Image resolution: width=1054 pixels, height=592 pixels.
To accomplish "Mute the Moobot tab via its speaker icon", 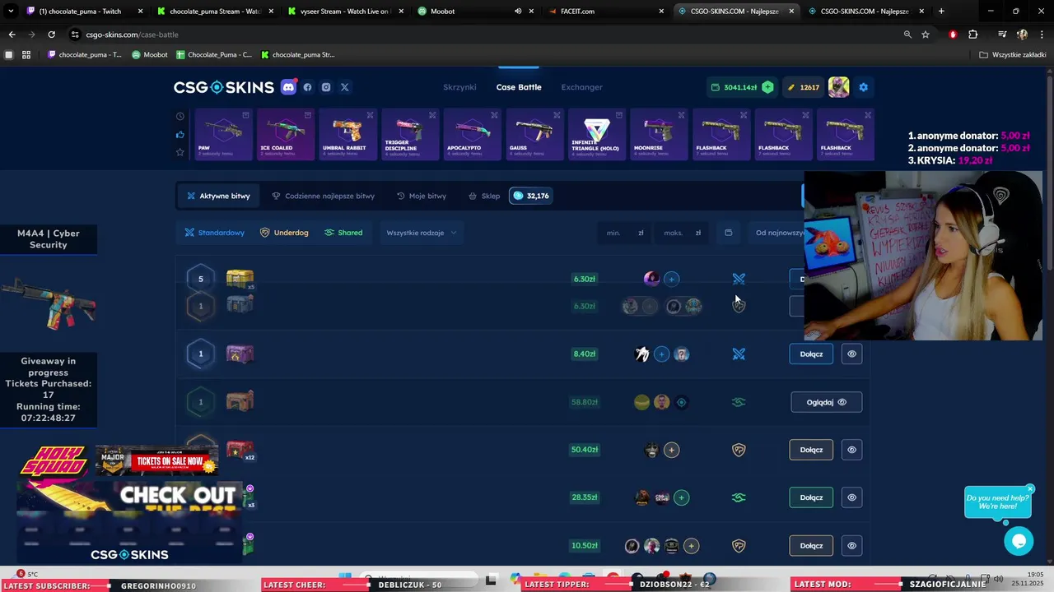I will [x=518, y=12].
